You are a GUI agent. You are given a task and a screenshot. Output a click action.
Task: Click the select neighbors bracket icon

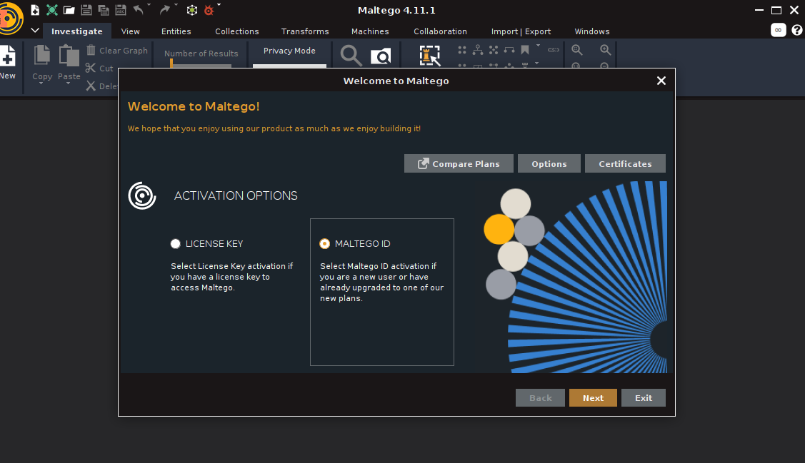(x=509, y=50)
